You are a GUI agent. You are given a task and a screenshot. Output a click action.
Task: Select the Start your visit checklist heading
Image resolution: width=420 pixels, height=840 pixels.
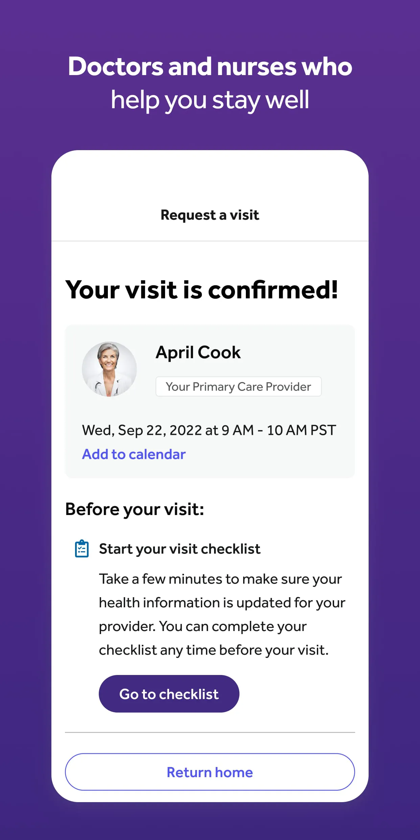pyautogui.click(x=180, y=549)
